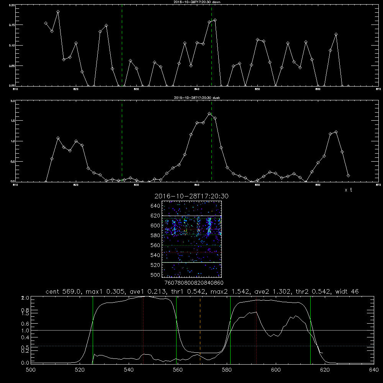
Task: Click dawn plot x-axis label '820'
Action: point(76,89)
